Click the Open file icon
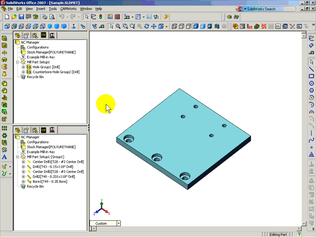The image size is (316, 237). tap(14, 17)
